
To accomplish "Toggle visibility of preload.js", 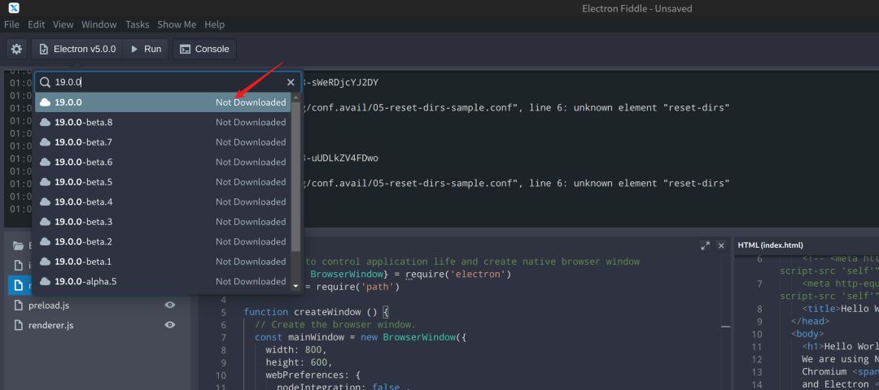I will (170, 305).
